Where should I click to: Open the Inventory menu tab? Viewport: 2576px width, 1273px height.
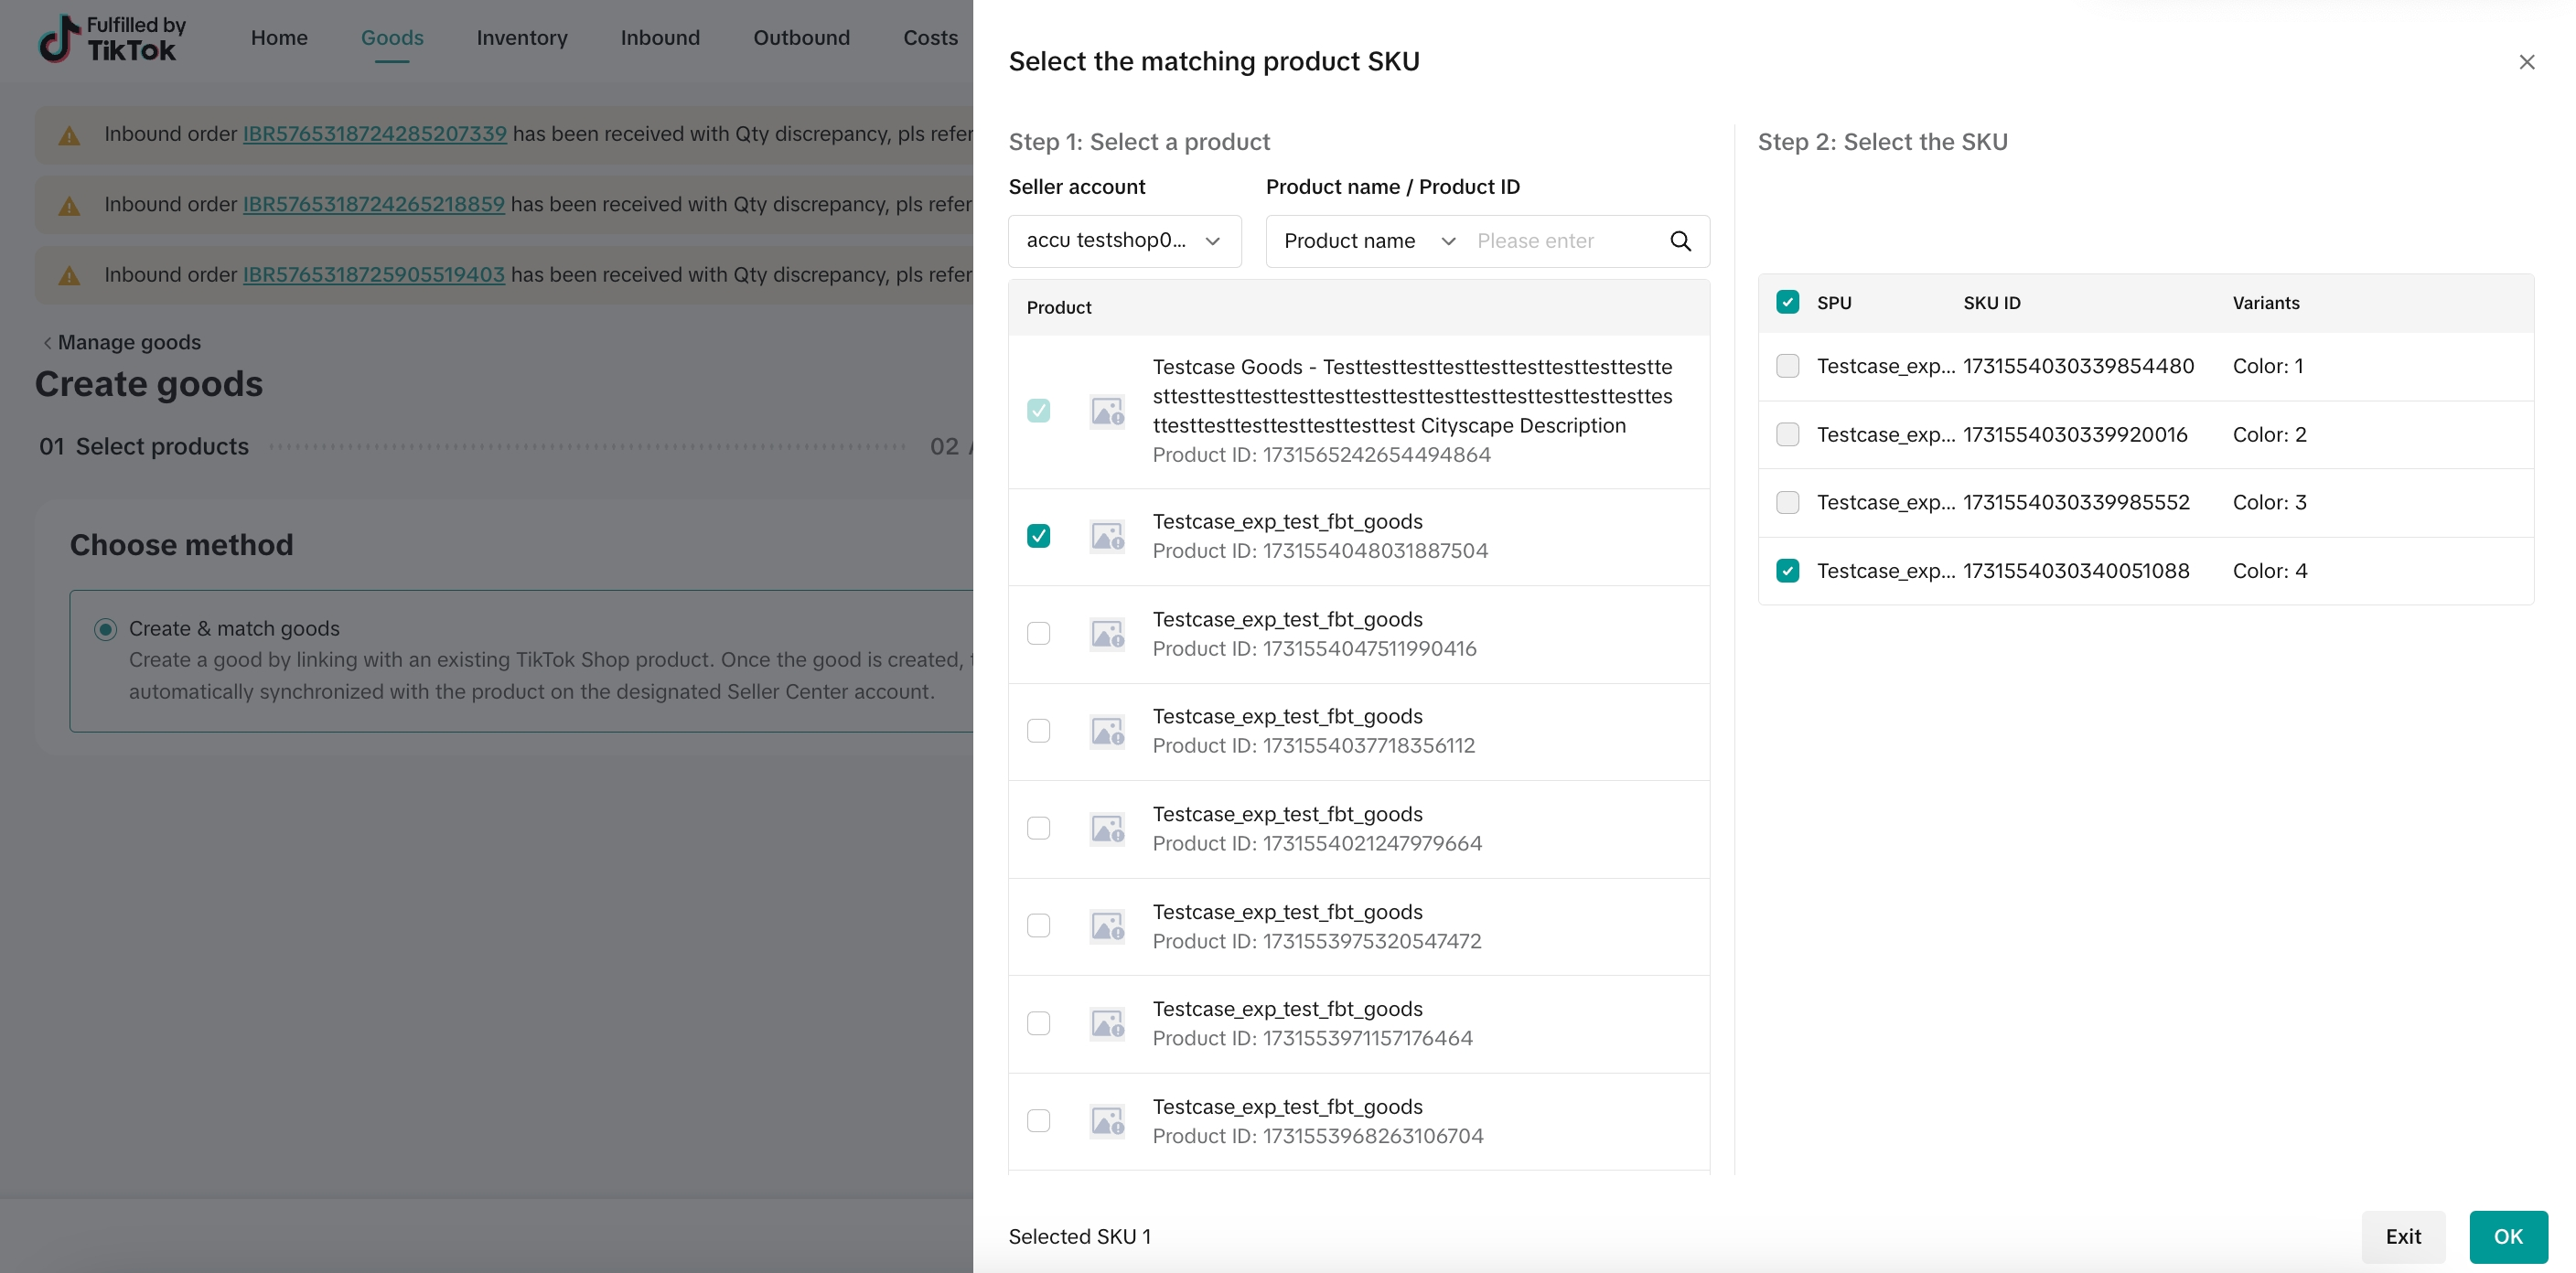521,38
